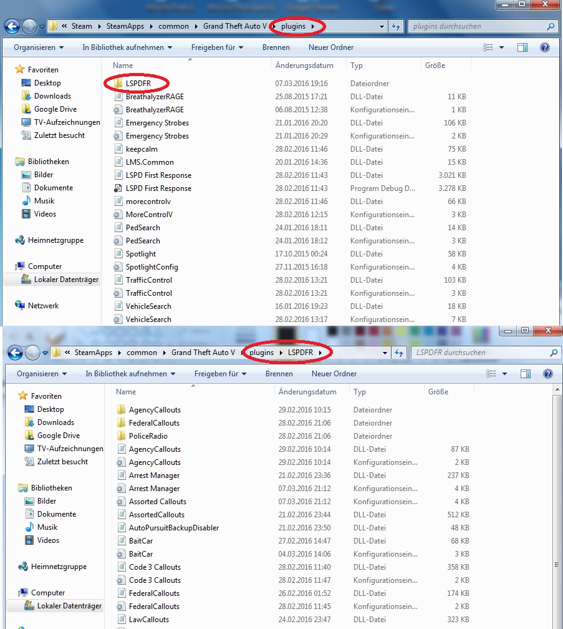Screen dimensions: 563x629
Task: Click back arrow in LSPDFR window
Action: (15, 353)
